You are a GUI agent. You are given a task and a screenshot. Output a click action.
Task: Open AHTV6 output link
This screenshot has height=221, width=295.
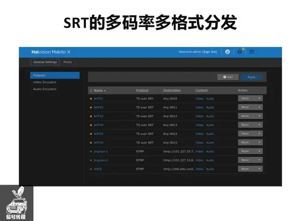[98, 142]
